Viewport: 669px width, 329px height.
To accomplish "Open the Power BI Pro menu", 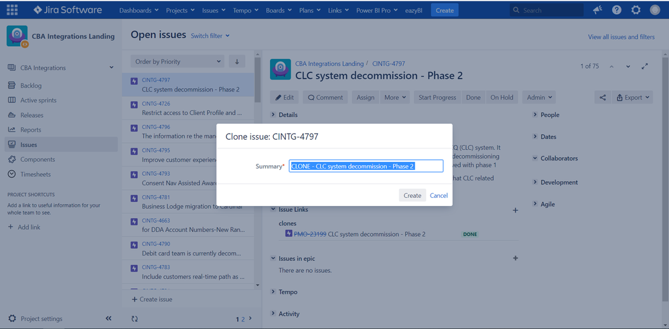I will (x=377, y=10).
